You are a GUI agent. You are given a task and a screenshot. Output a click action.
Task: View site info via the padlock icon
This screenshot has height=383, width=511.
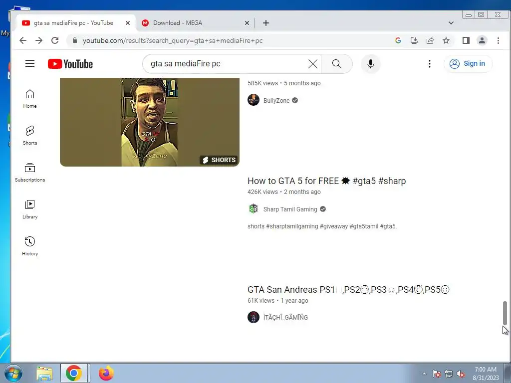tap(75, 40)
